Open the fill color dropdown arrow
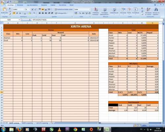Image resolution: width=165 pixels, height=132 pixels. tap(32, 13)
